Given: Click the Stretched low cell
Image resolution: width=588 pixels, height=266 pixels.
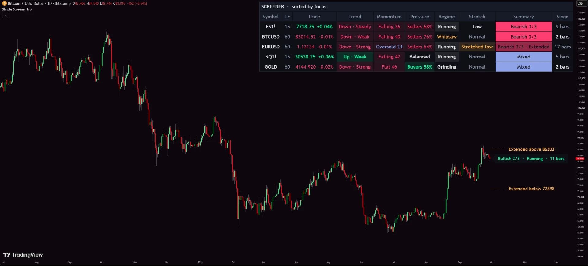Looking at the screenshot, I should [477, 47].
